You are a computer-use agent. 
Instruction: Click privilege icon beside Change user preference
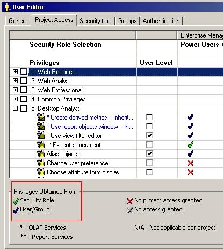point(41,163)
